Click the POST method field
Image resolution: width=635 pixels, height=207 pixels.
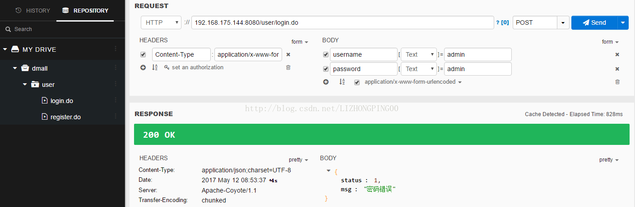click(535, 22)
